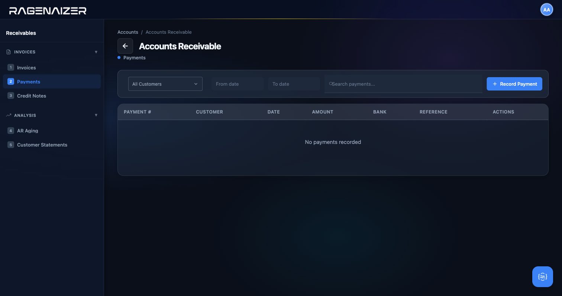Open Customer Statements page
The height and width of the screenshot is (296, 562).
(x=52, y=145)
